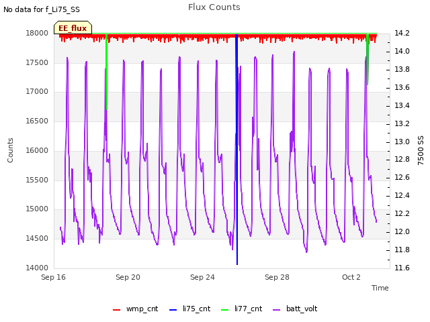Click the 12.6 right axis tick label
Image resolution: width=430 pixels, height=322 pixels.
402,177
